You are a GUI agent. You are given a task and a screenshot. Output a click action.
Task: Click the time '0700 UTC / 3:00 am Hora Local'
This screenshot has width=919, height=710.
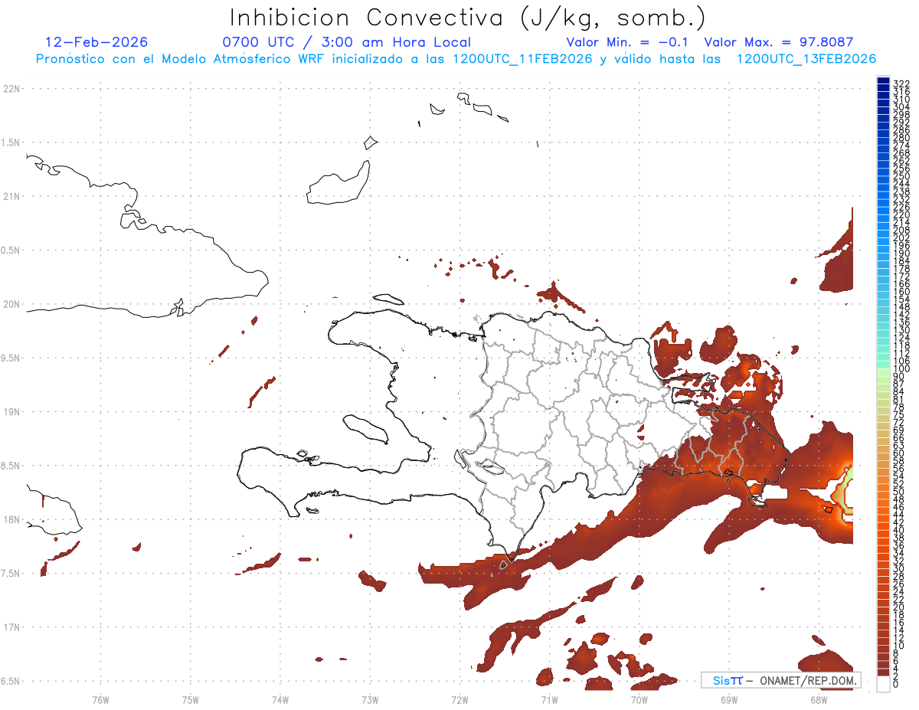[x=346, y=42]
